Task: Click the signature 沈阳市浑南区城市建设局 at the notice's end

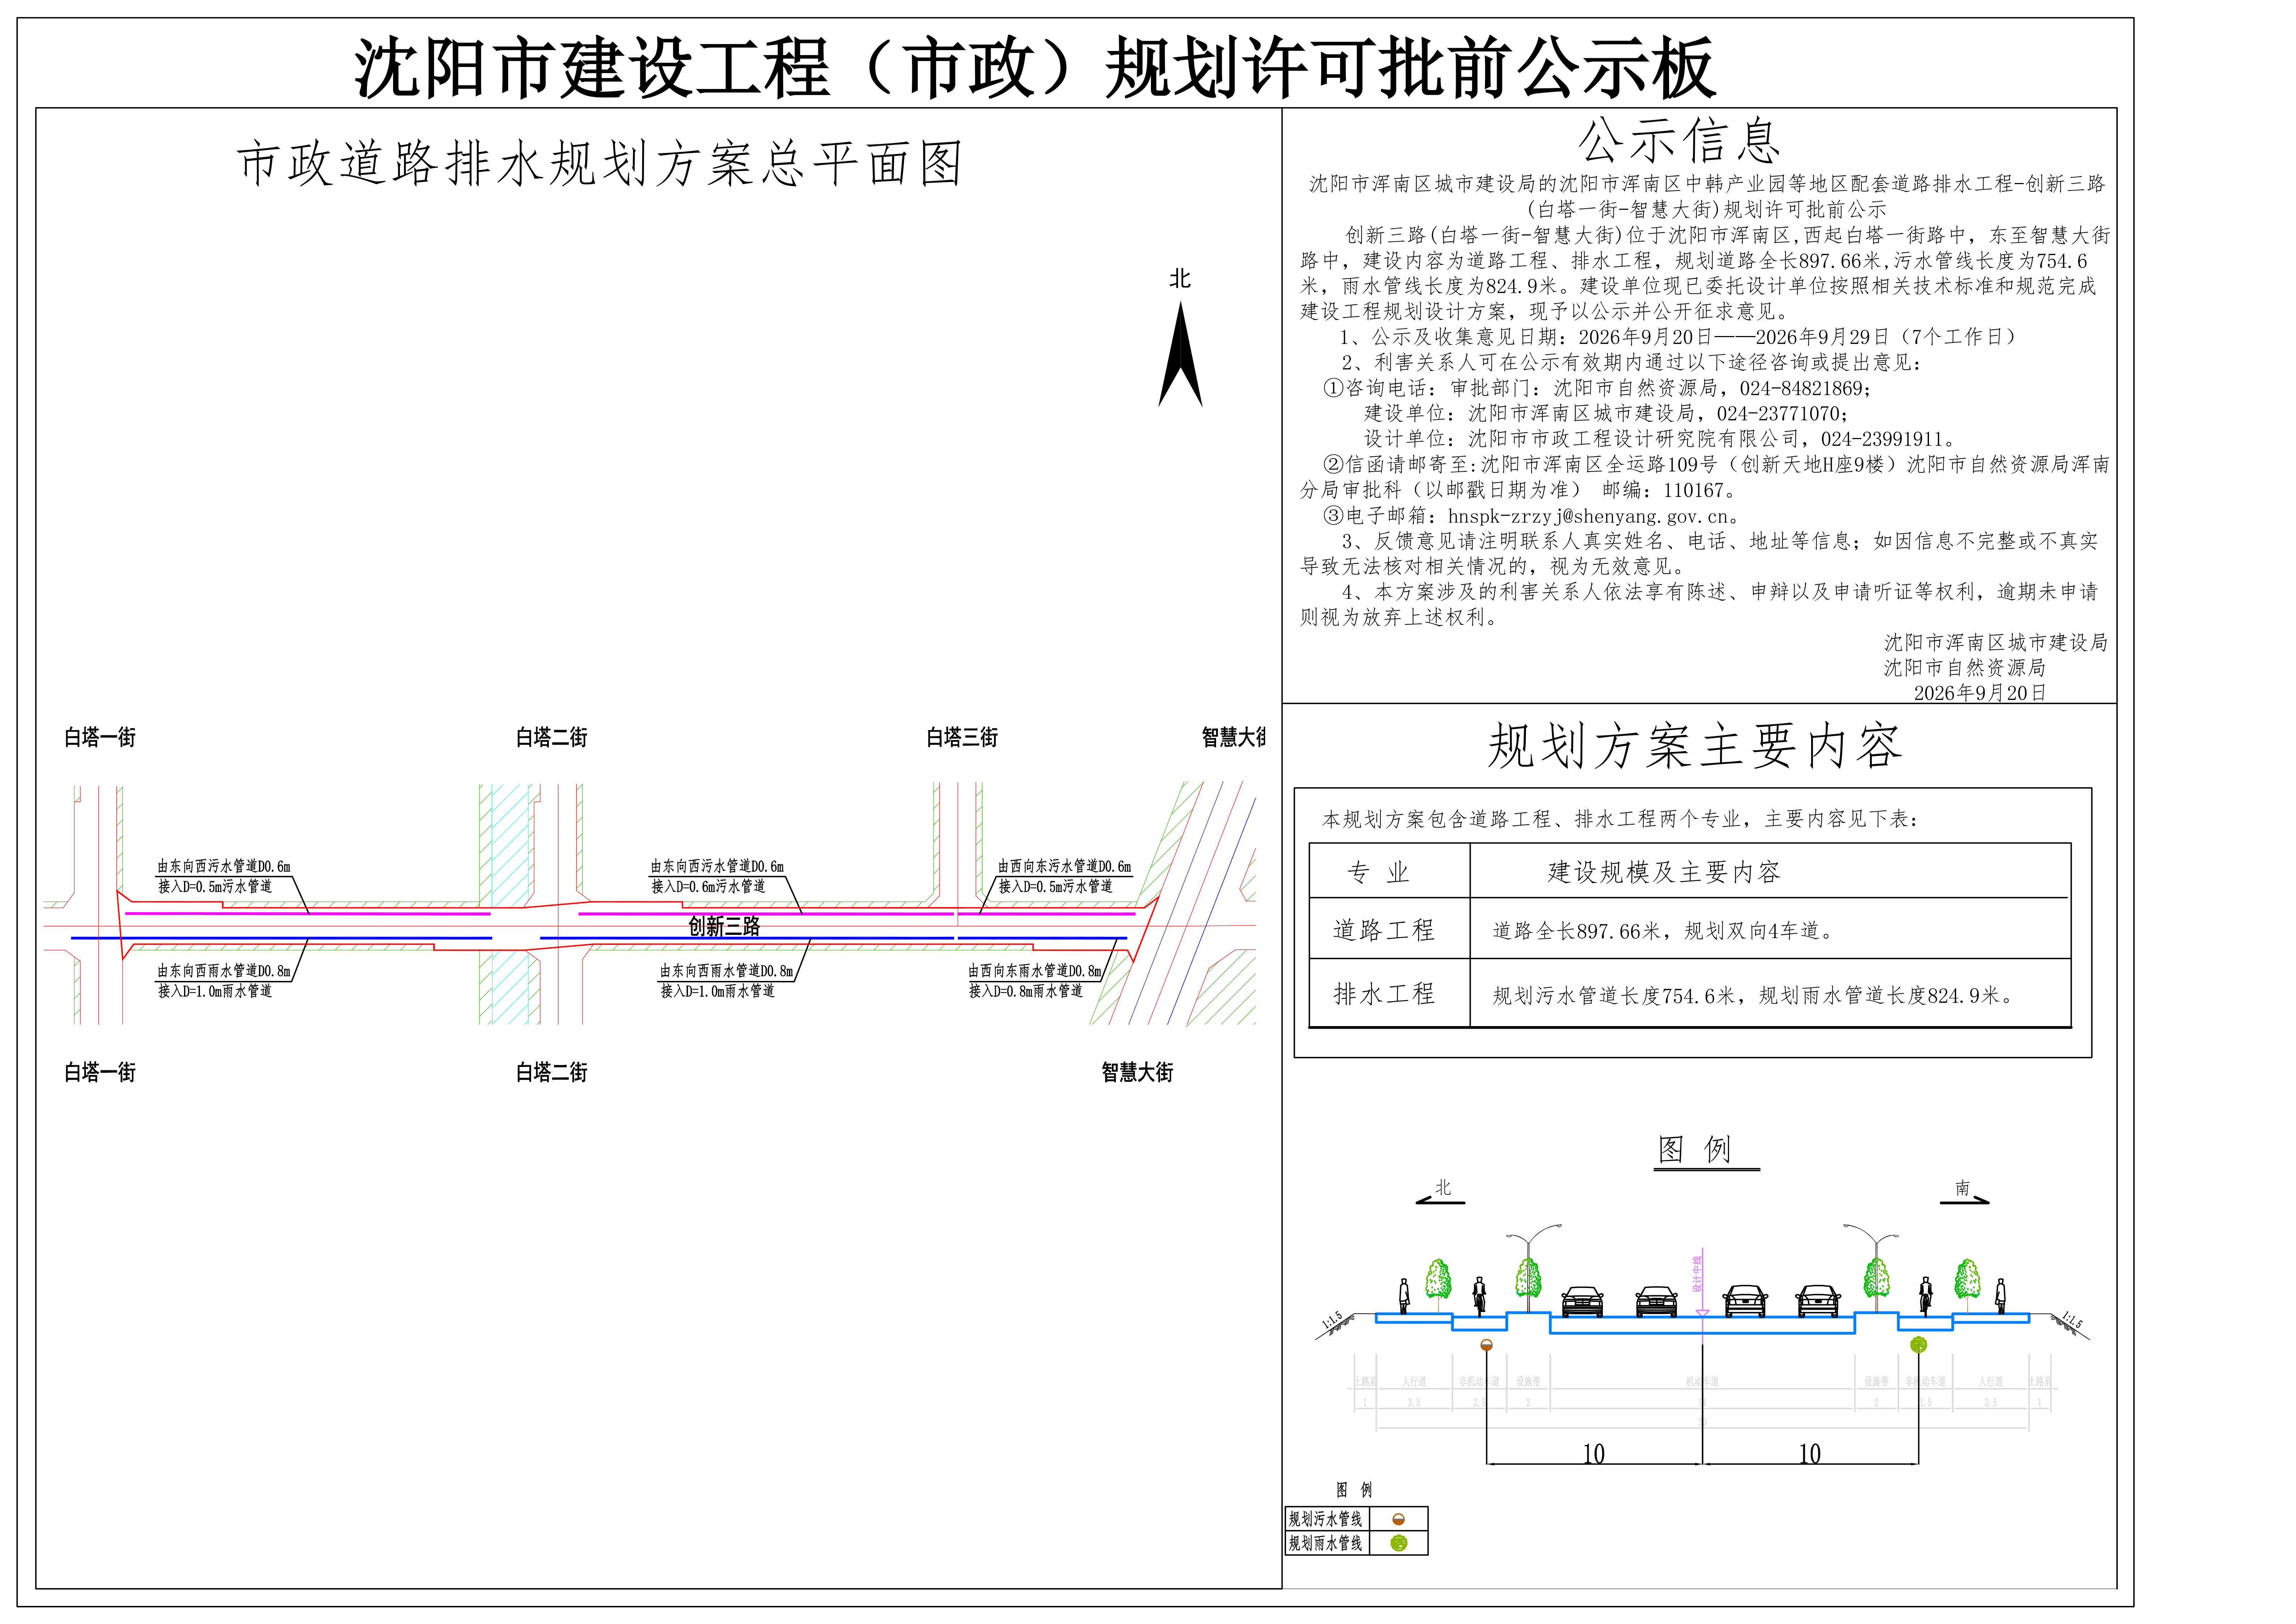Action: point(1996,642)
